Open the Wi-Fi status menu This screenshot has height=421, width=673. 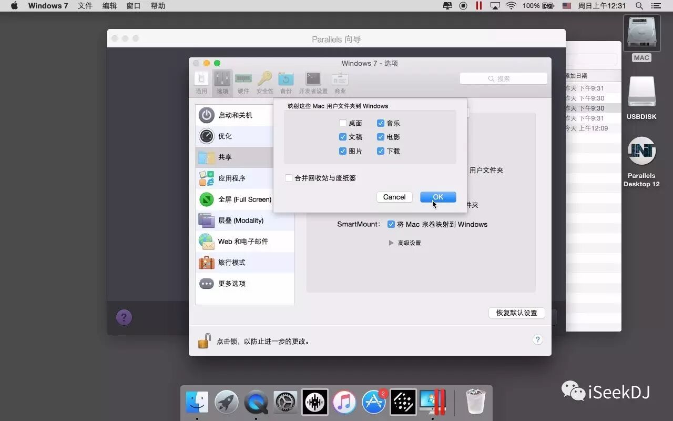click(x=511, y=6)
